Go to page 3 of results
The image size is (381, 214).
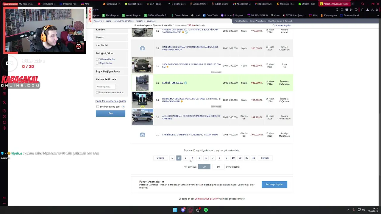(x=185, y=158)
